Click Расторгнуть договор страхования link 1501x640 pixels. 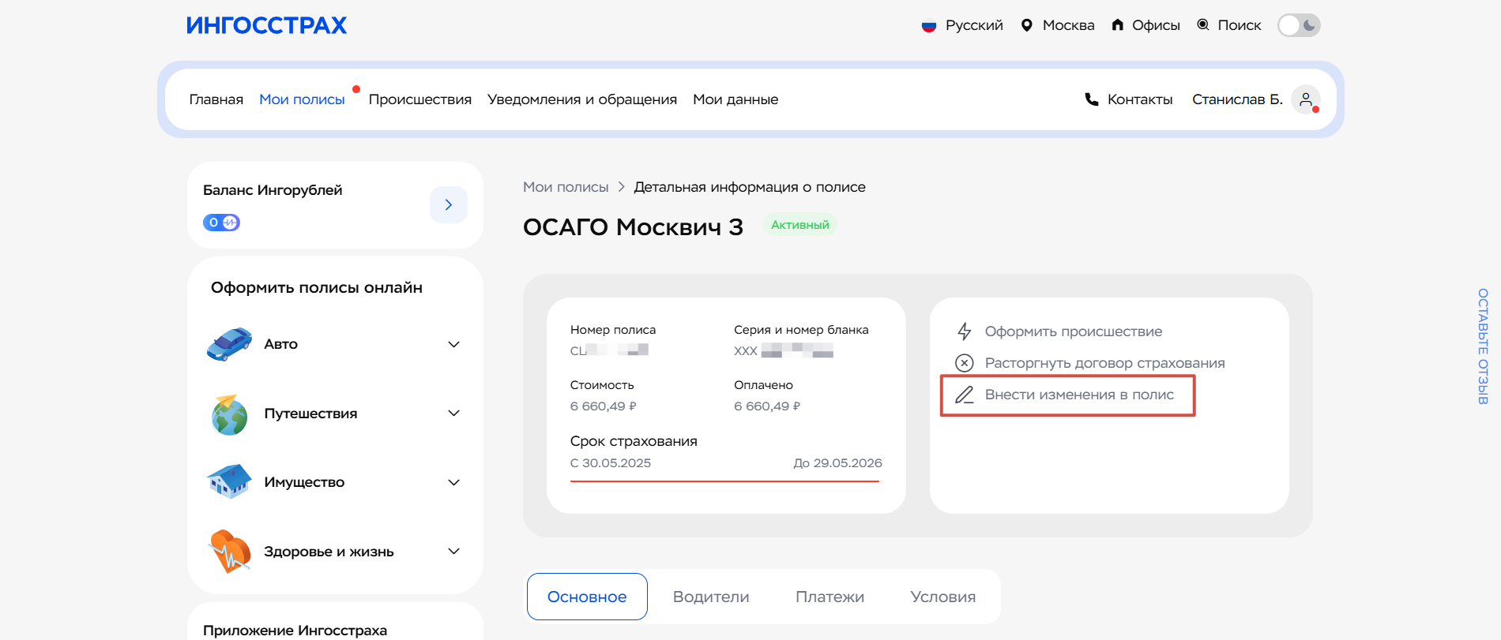(x=1105, y=363)
